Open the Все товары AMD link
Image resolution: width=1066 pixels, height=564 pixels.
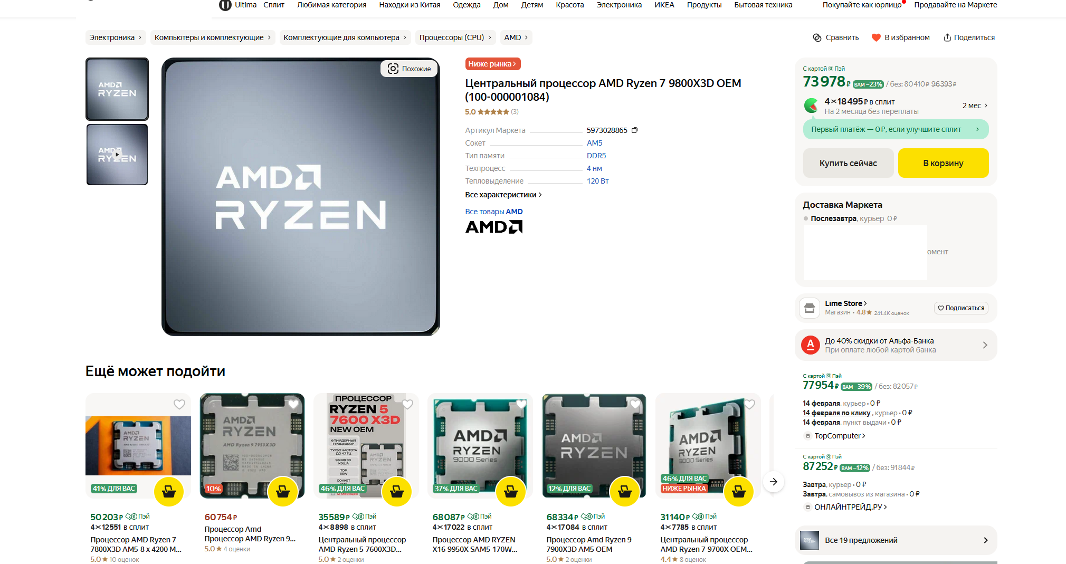click(494, 212)
